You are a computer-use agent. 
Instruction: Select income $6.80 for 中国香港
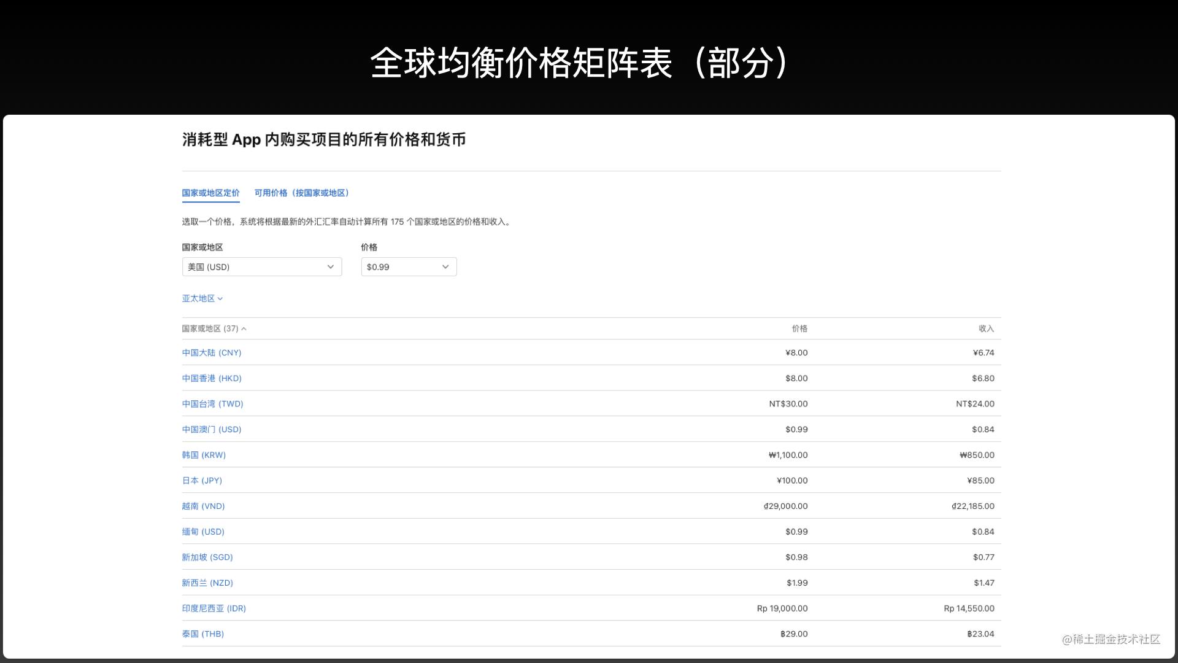click(983, 378)
